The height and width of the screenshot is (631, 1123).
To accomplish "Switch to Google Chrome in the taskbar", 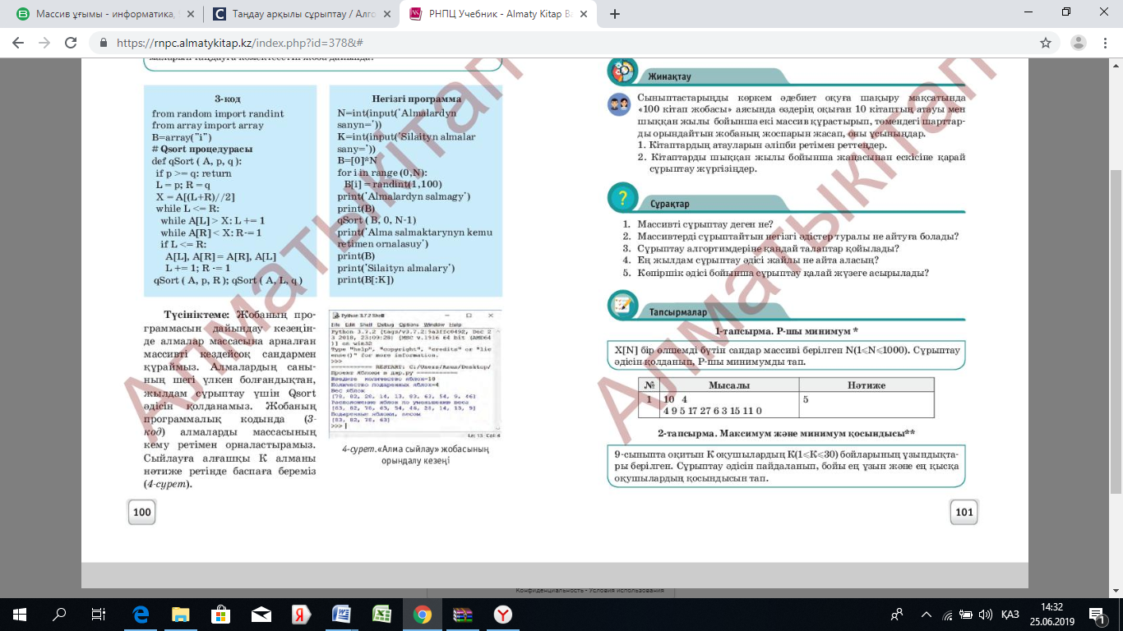I will (x=422, y=614).
